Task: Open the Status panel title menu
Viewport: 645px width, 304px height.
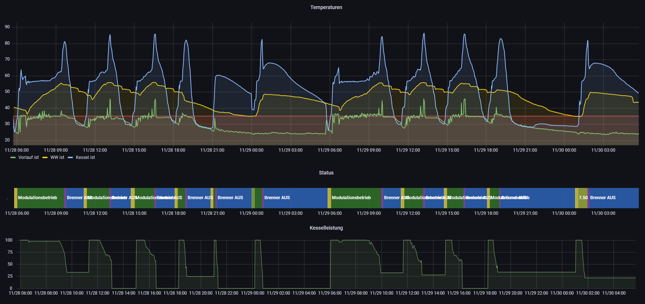Action: click(x=326, y=173)
